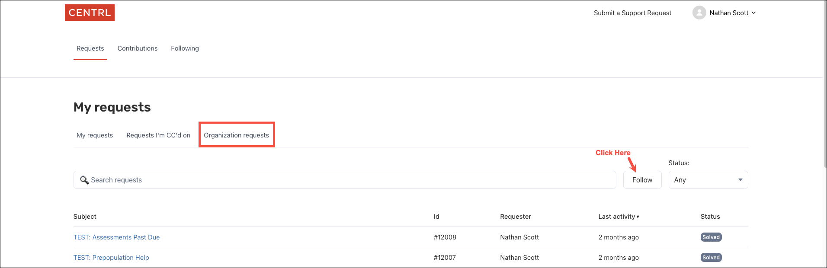Image resolution: width=827 pixels, height=268 pixels.
Task: Click the vertical page scrollbar
Action: click(x=825, y=86)
